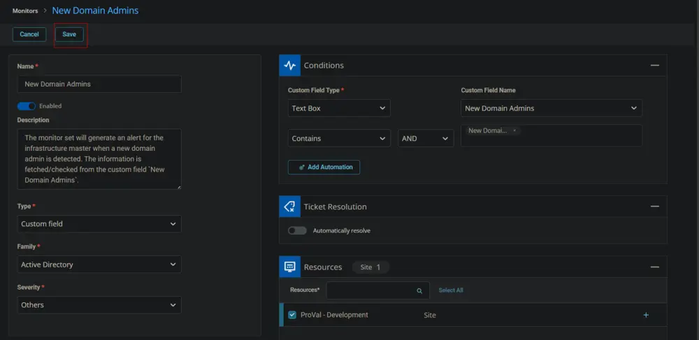
Task: Remove the New Domai... tag chip
Action: click(x=514, y=131)
